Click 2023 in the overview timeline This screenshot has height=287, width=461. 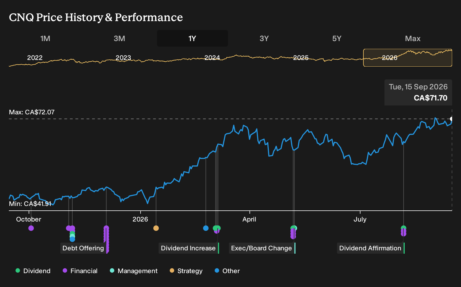[x=123, y=58]
